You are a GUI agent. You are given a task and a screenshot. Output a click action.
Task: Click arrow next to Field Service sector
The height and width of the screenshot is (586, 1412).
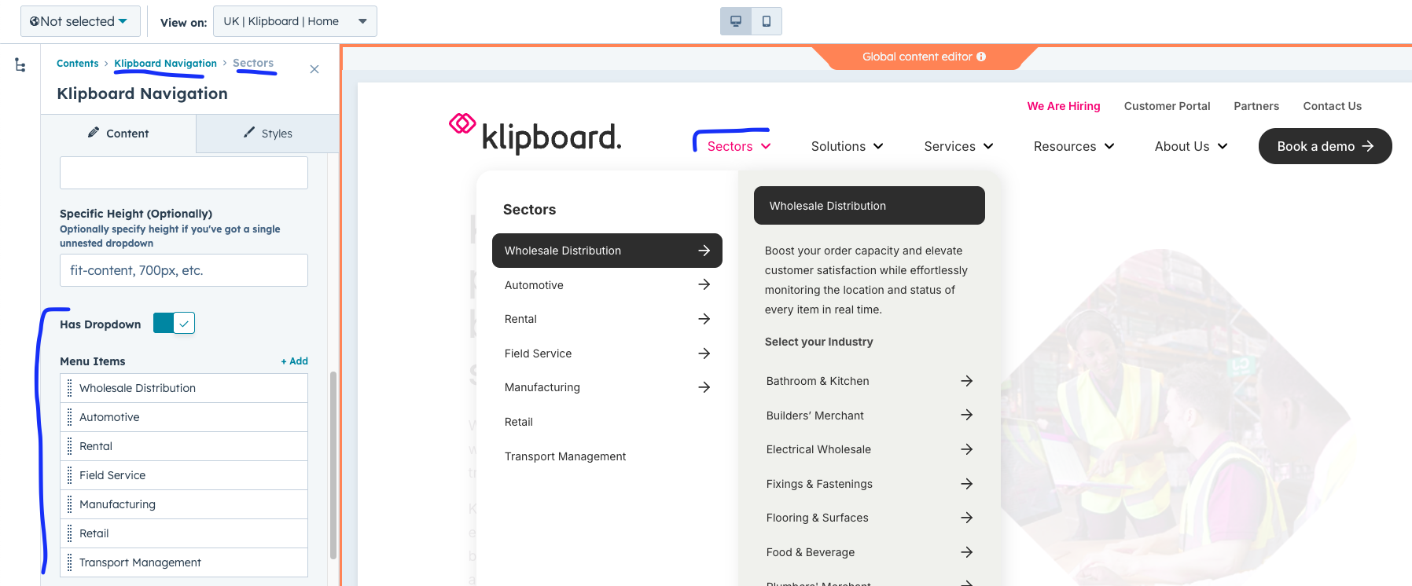tap(704, 353)
